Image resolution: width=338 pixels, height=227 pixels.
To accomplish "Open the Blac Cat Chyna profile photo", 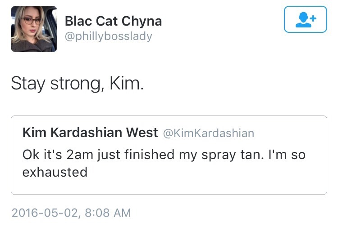I will click(x=34, y=29).
